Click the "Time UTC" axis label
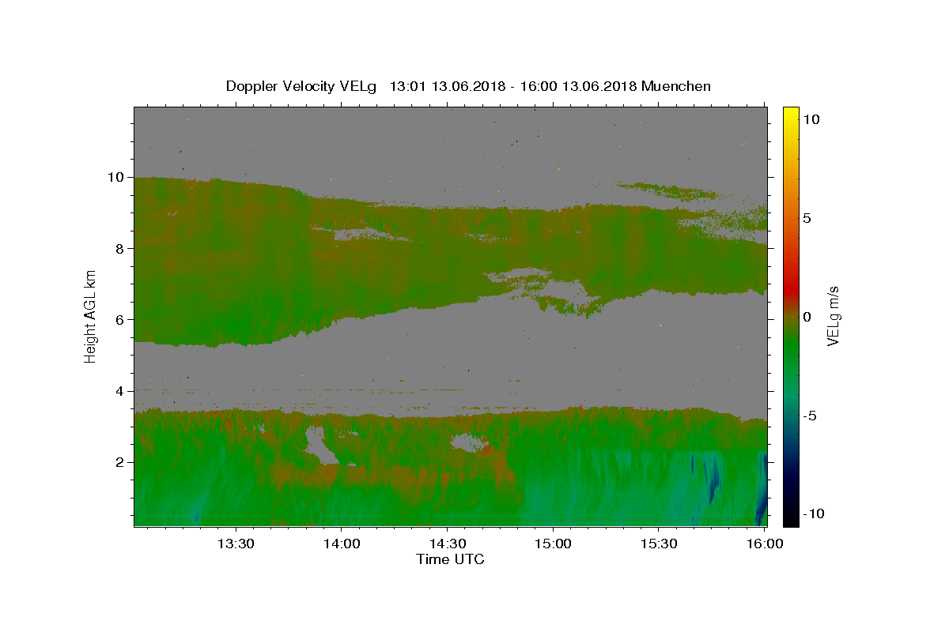The image size is (949, 632). tap(450, 559)
